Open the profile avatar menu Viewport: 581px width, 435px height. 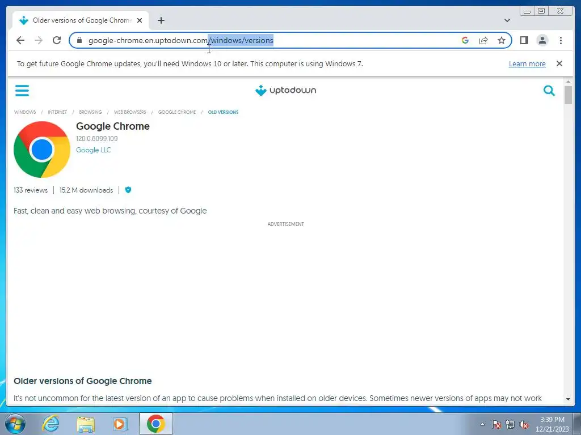pos(542,40)
